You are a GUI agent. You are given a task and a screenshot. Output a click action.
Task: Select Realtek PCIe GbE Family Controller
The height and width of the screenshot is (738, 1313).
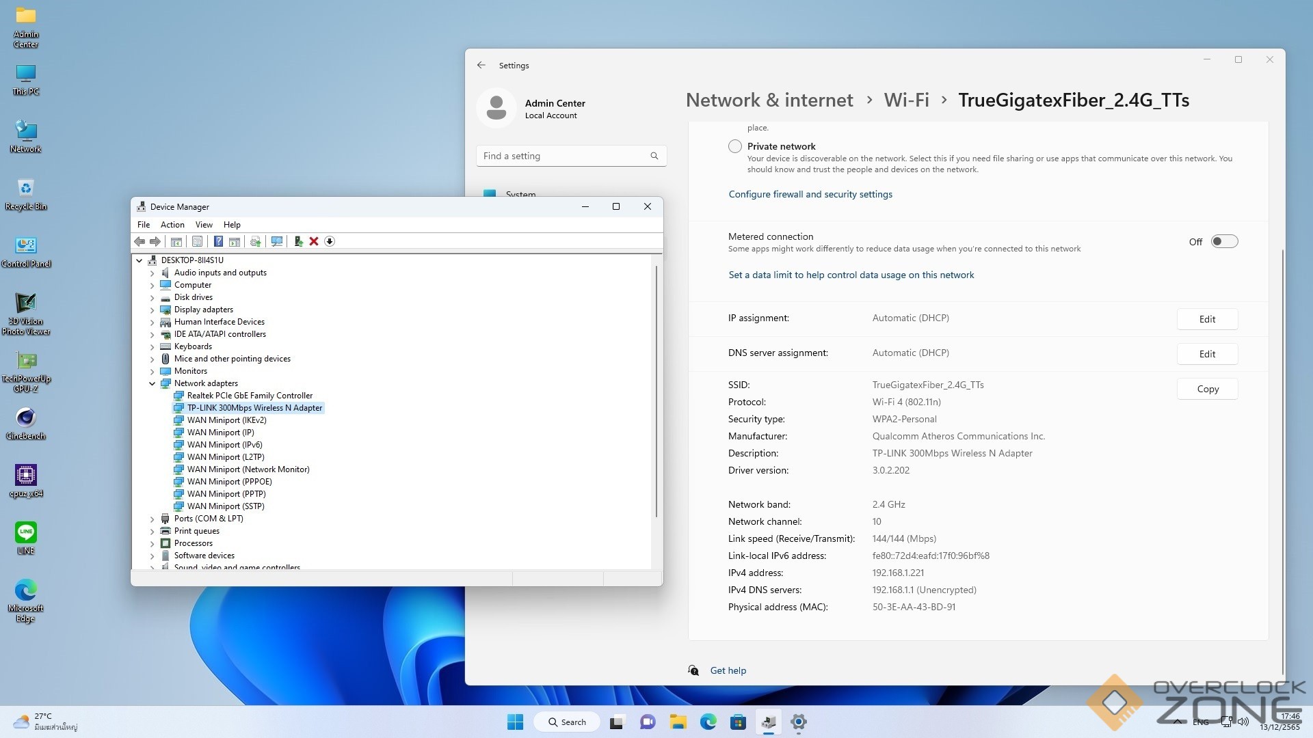point(250,396)
